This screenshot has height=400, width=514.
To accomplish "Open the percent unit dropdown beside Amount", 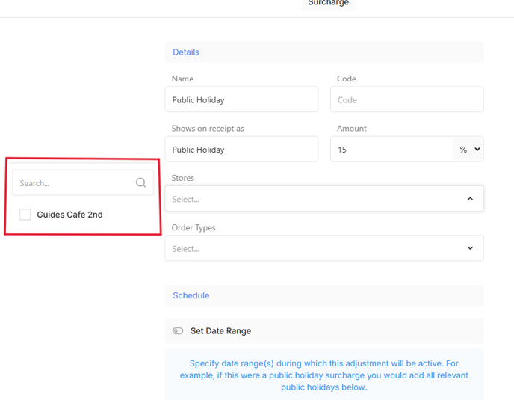I will 468,150.
